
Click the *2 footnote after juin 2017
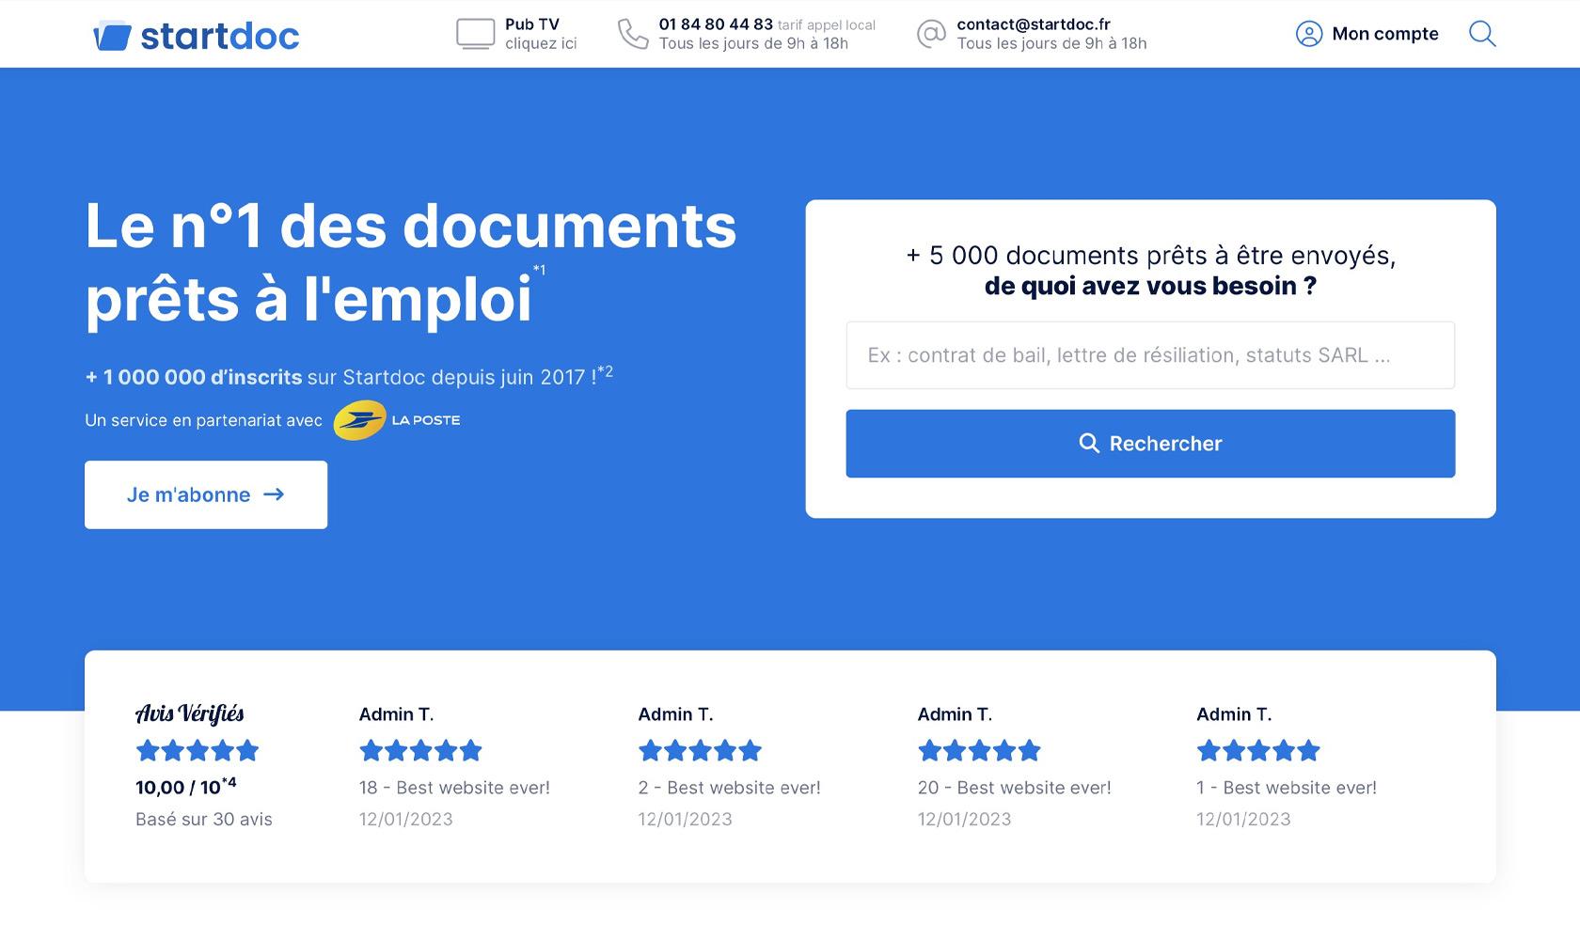[605, 371]
